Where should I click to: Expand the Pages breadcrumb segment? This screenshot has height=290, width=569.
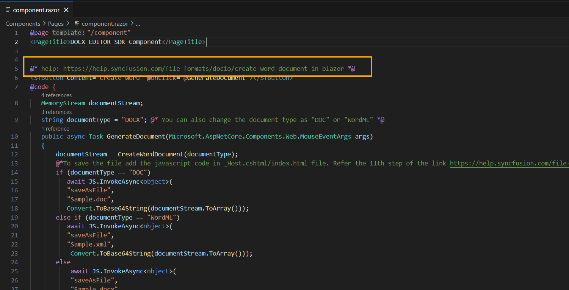pos(56,23)
